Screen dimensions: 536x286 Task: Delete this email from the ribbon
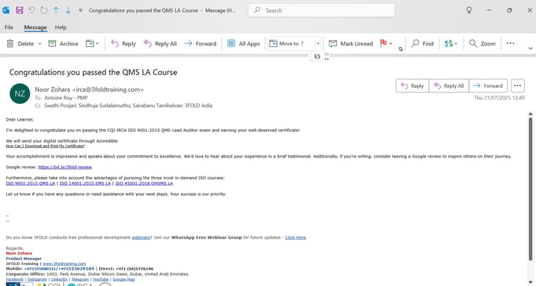point(20,44)
